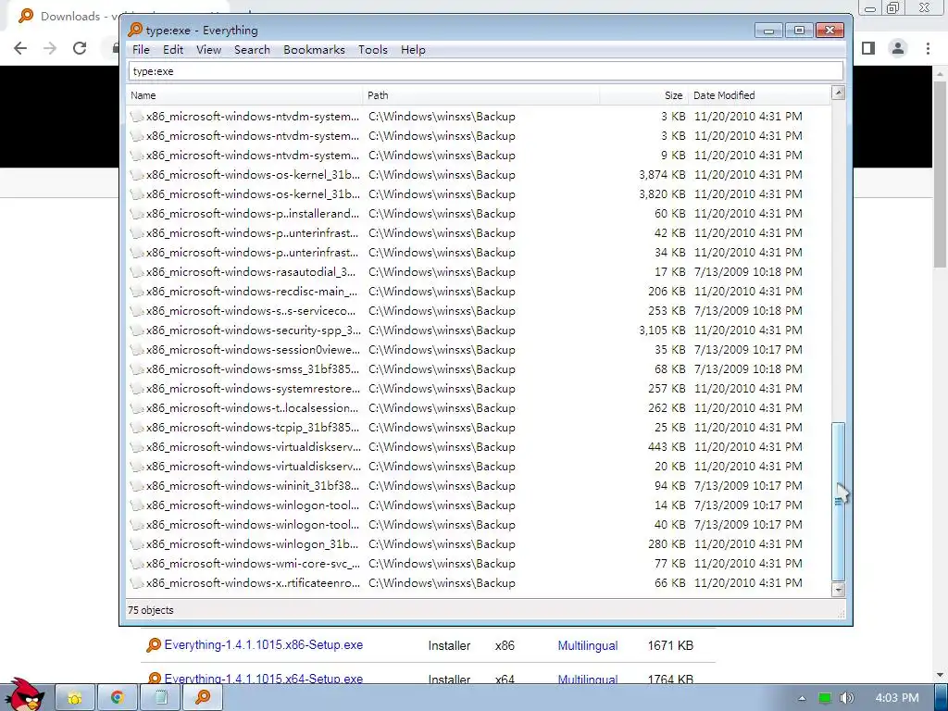The image size is (948, 711).
Task: Open the Edit menu in Everything
Action: point(173,50)
